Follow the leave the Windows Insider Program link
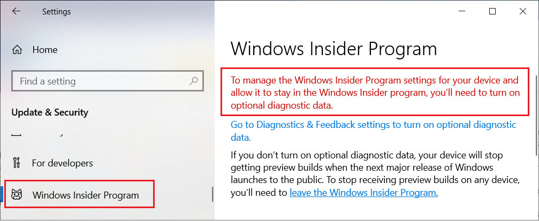 click(x=363, y=193)
